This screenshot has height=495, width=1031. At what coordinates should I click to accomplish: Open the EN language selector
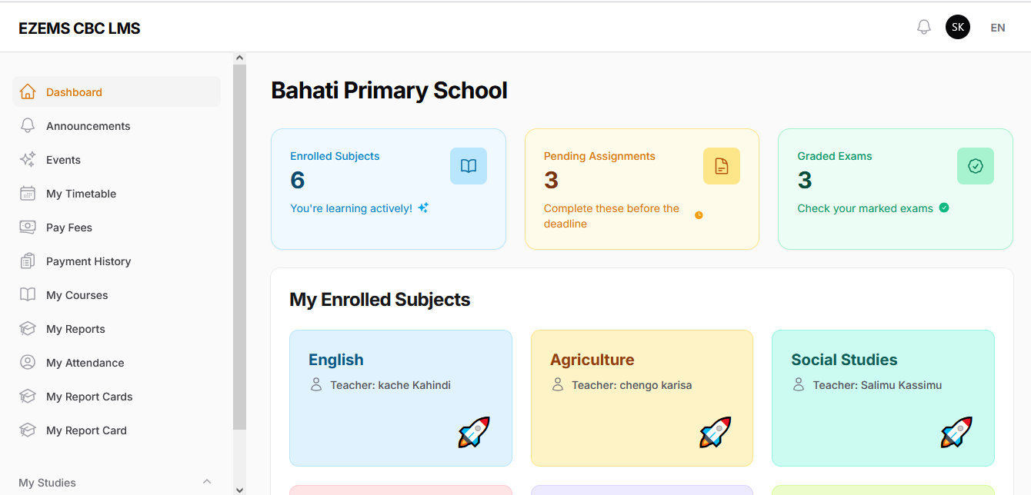pyautogui.click(x=998, y=28)
